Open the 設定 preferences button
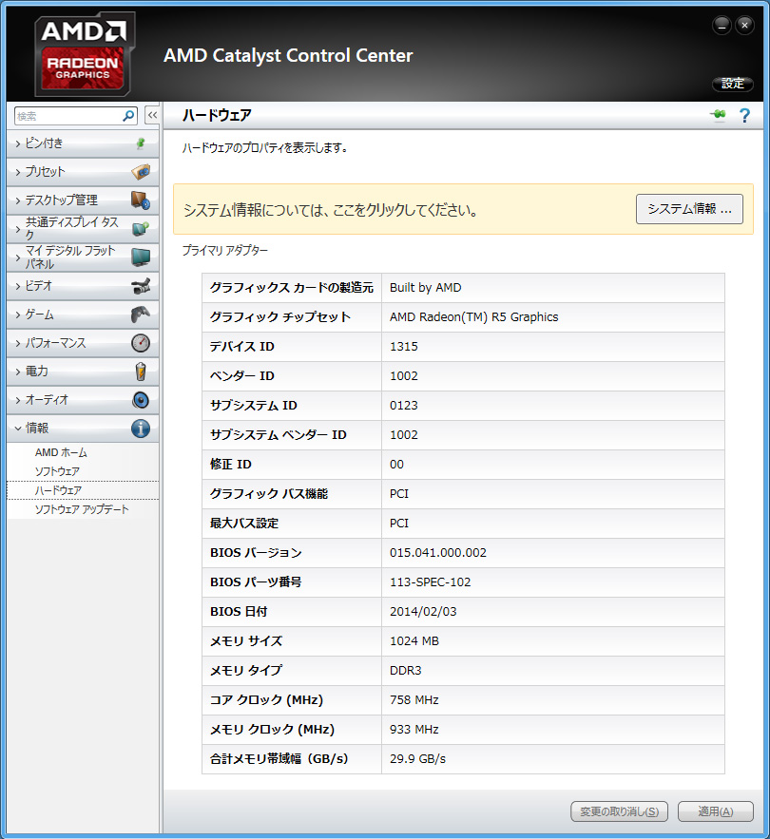Screen dimensions: 770x839 pos(733,84)
